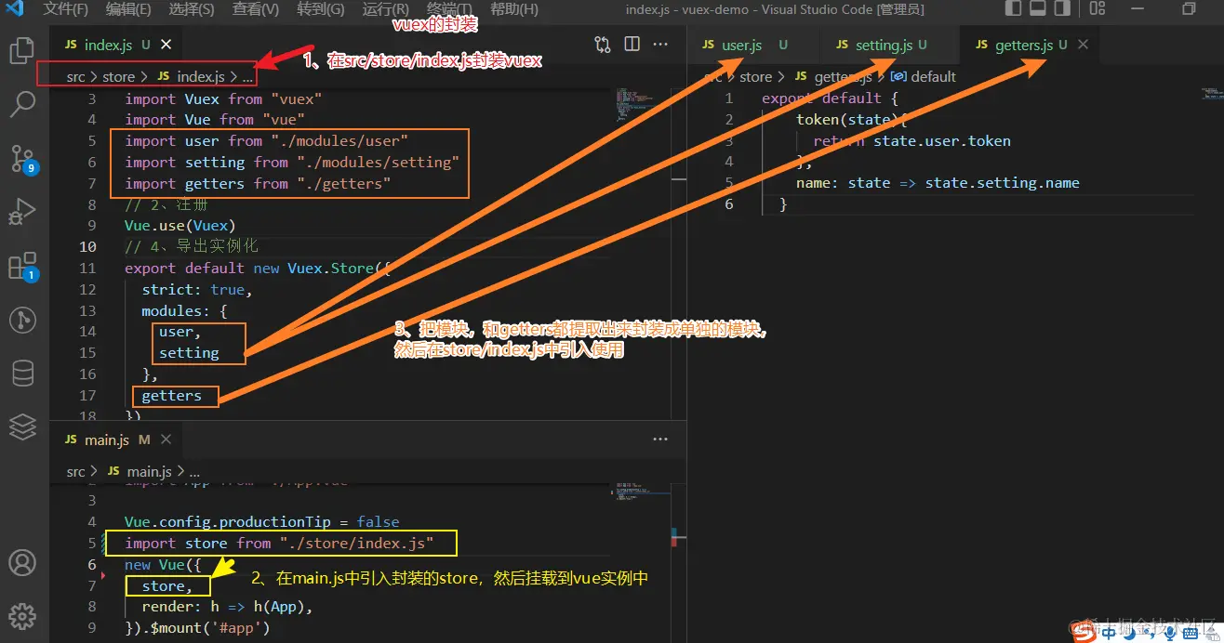Switch to the user.js tab
The width and height of the screenshot is (1224, 643).
[x=752, y=45]
